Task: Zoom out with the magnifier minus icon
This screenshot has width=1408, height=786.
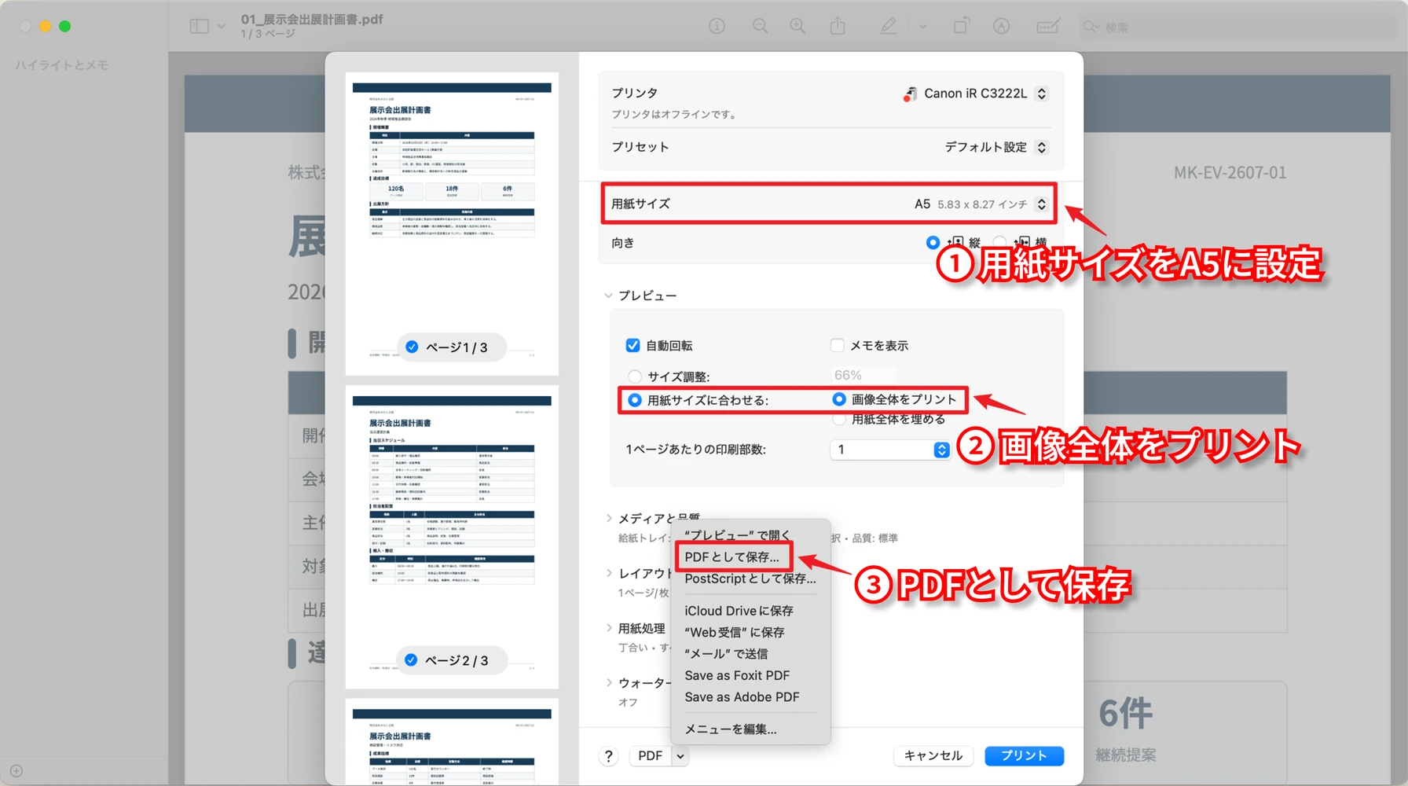Action: tap(760, 27)
